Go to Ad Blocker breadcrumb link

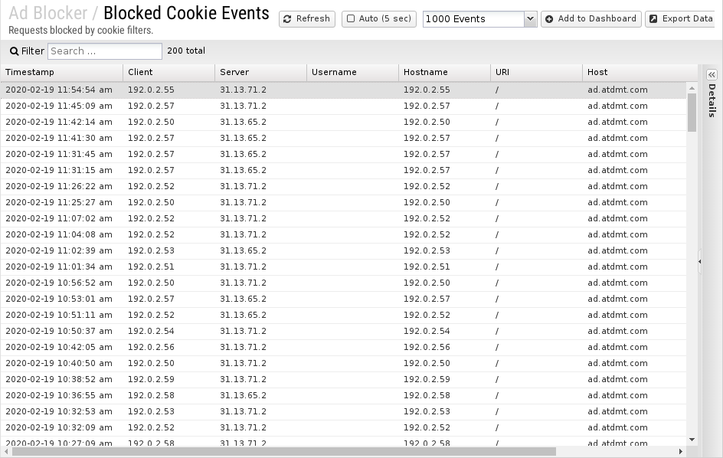coord(47,13)
